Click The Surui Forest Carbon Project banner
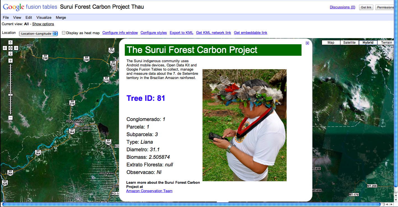The width and height of the screenshot is (398, 207). (x=213, y=50)
